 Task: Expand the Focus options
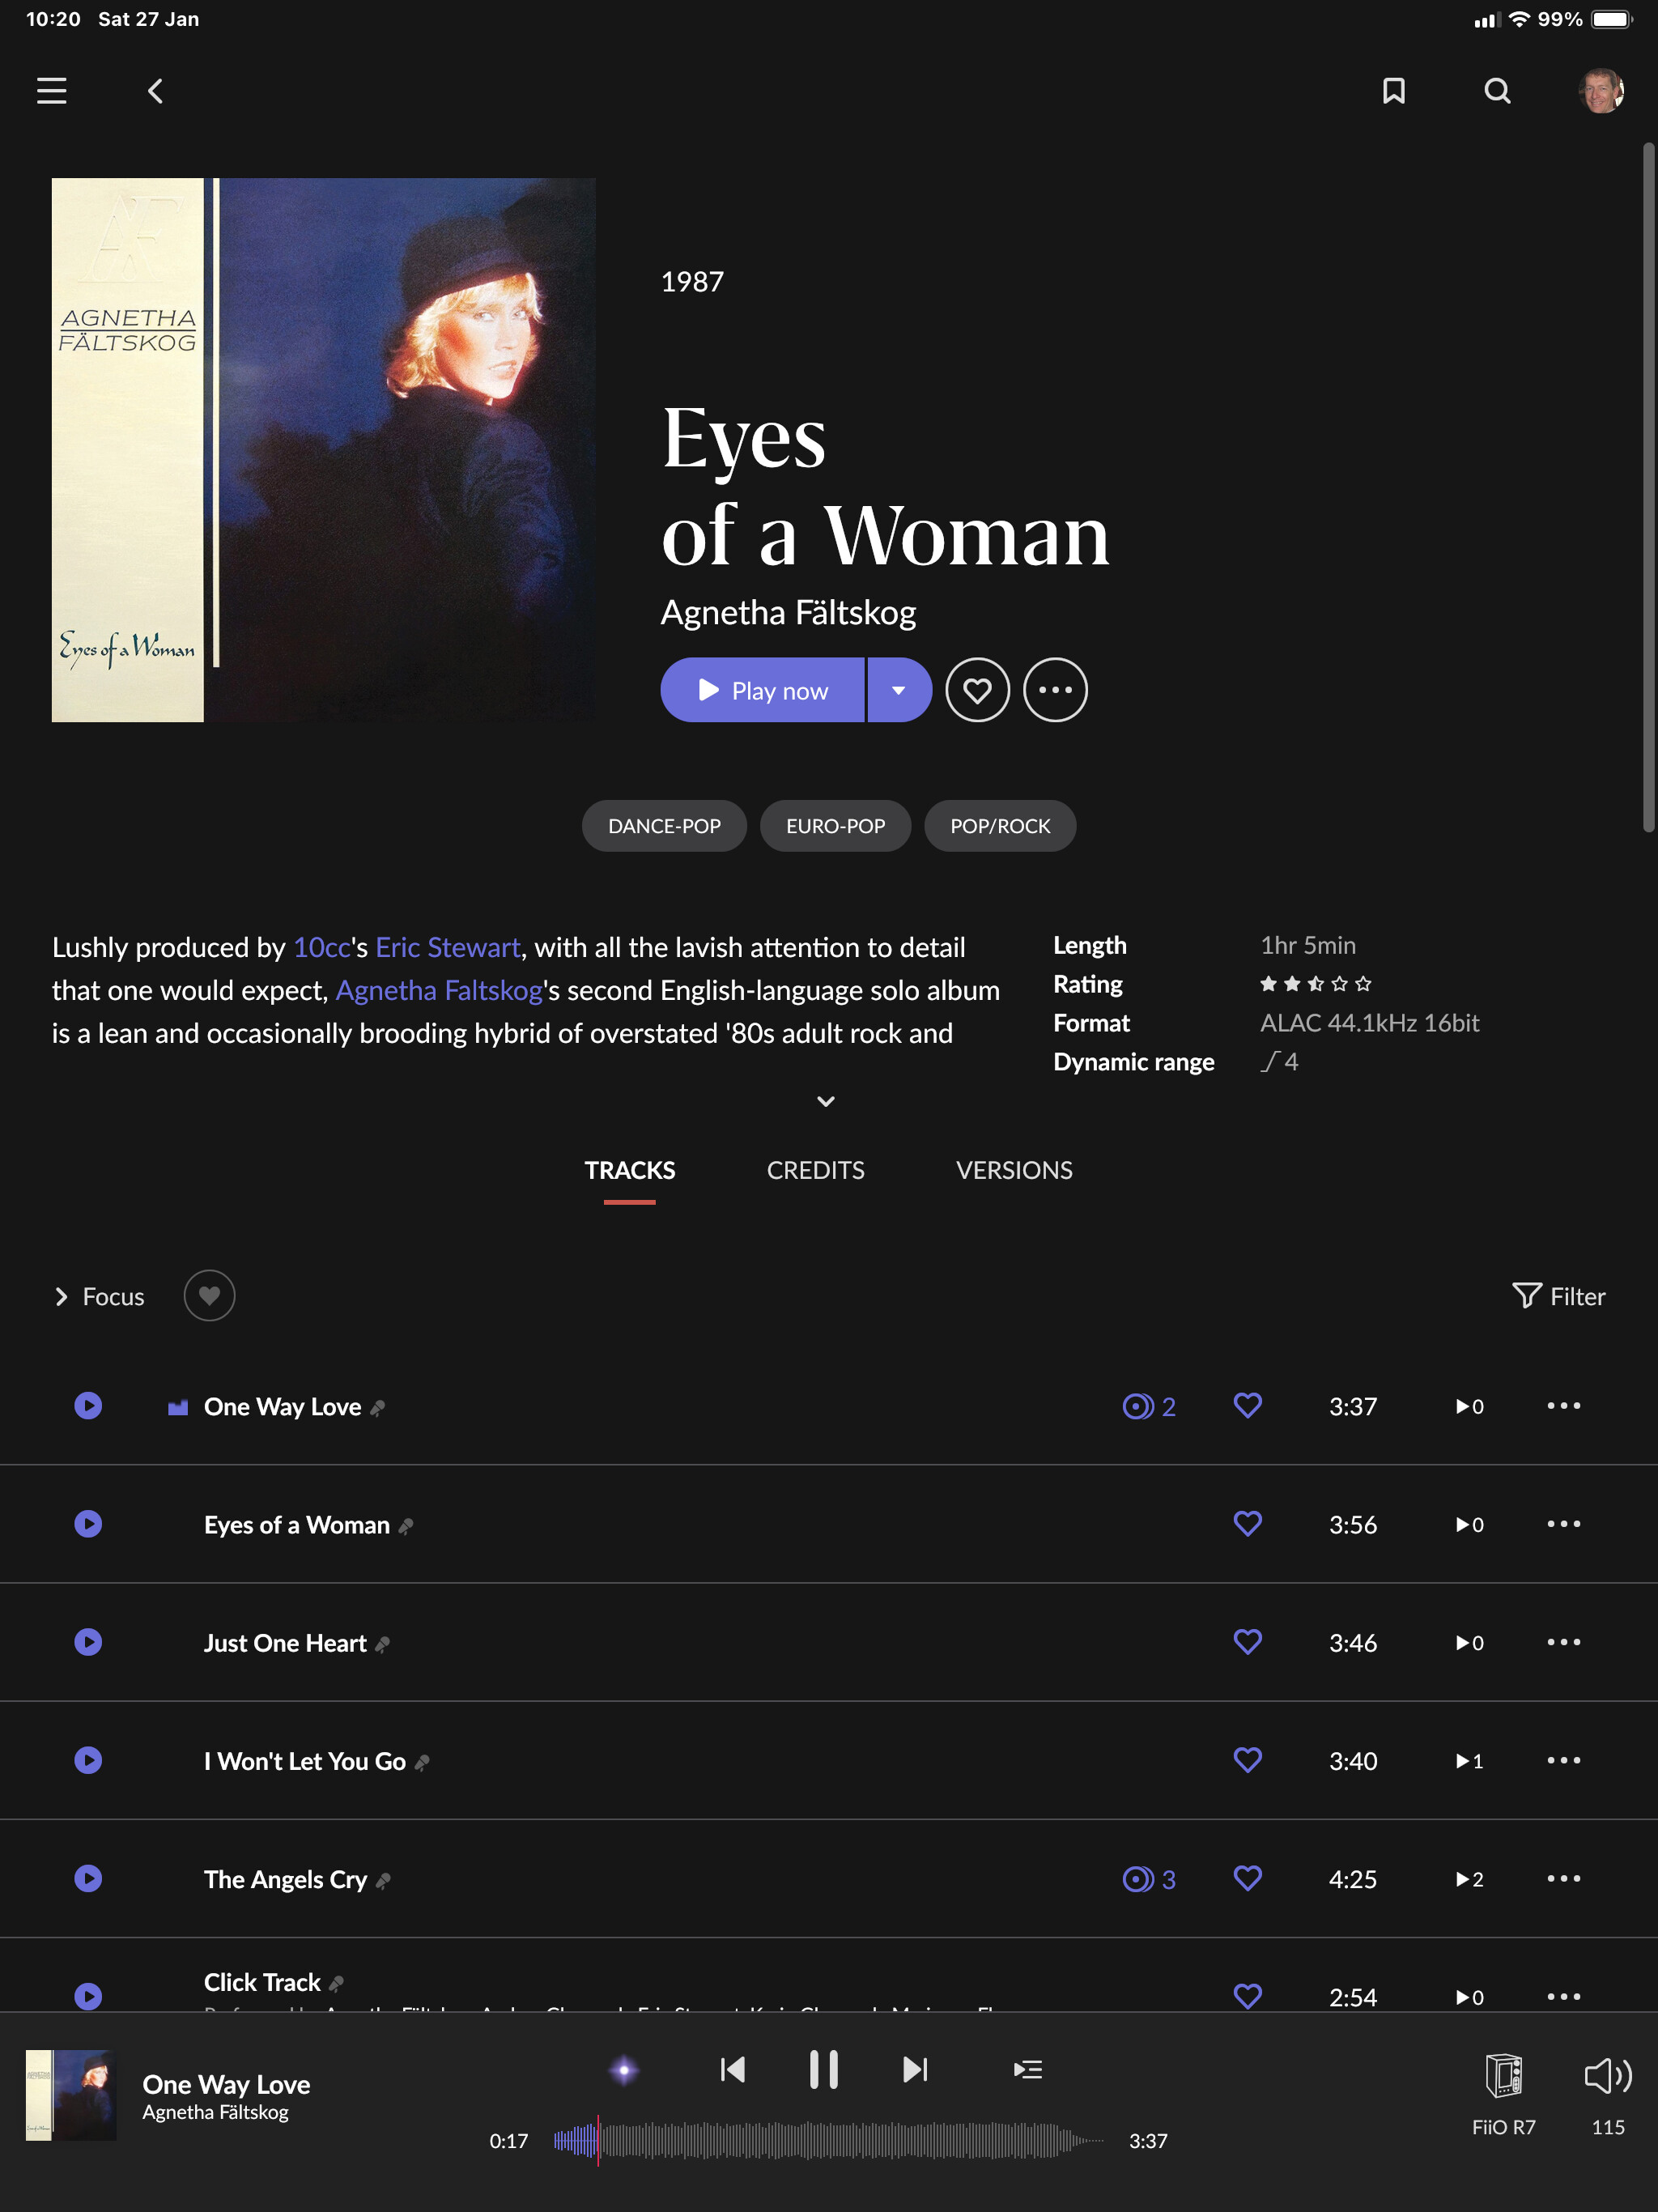(99, 1297)
